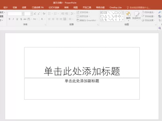This screenshot has width=162, height=121.
Task: Click the decrease list level icon
Action: [63, 14]
